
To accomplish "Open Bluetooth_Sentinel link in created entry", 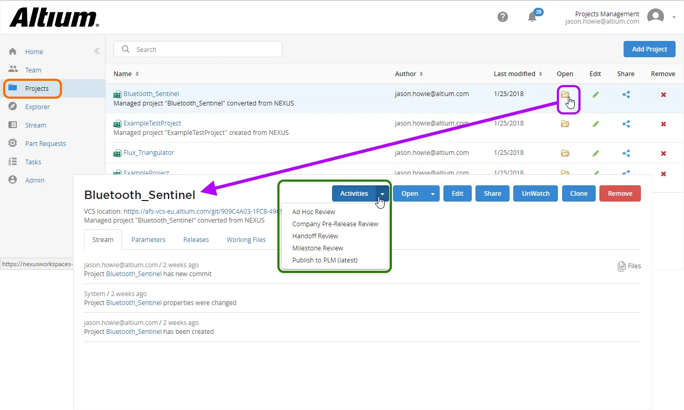I will [x=134, y=331].
